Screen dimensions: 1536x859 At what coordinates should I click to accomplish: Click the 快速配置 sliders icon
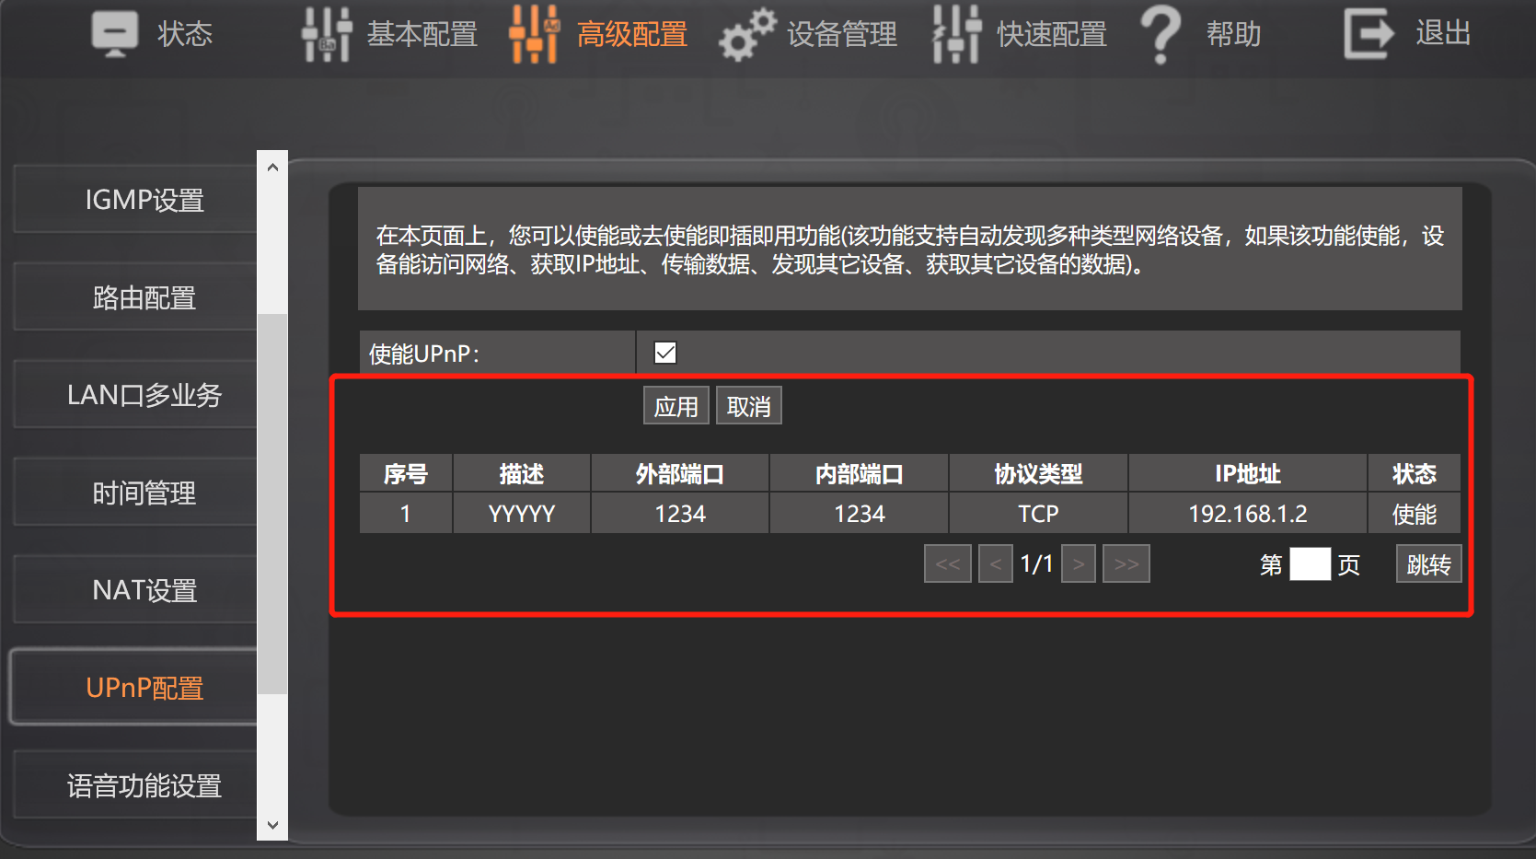(x=956, y=34)
